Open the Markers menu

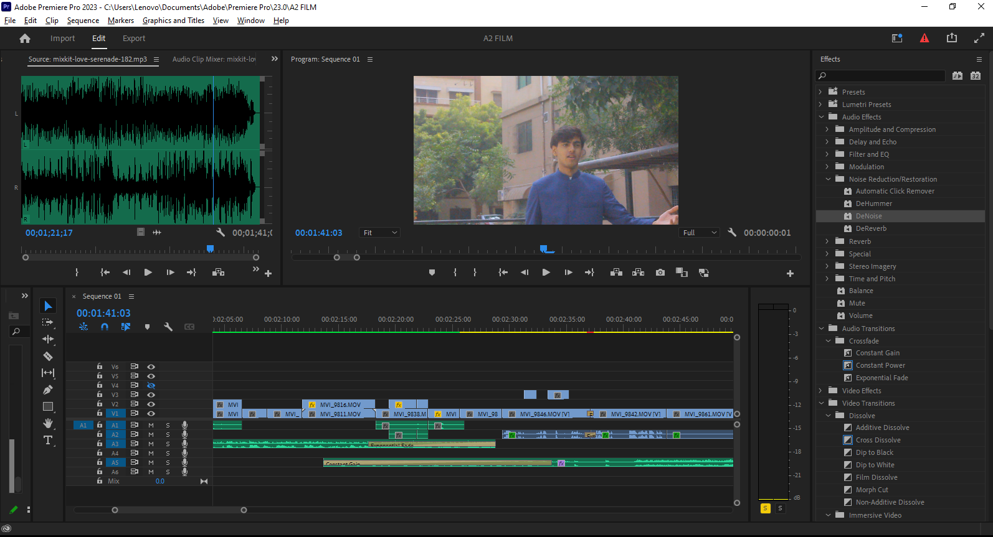[121, 21]
